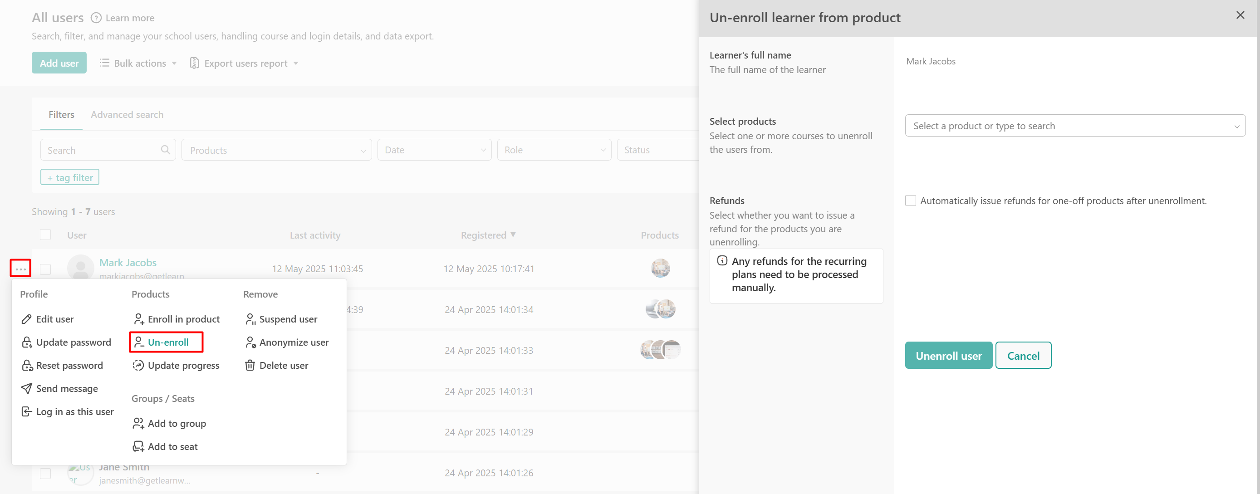Switch to the Advanced search tab
The width and height of the screenshot is (1260, 494).
coord(127,114)
